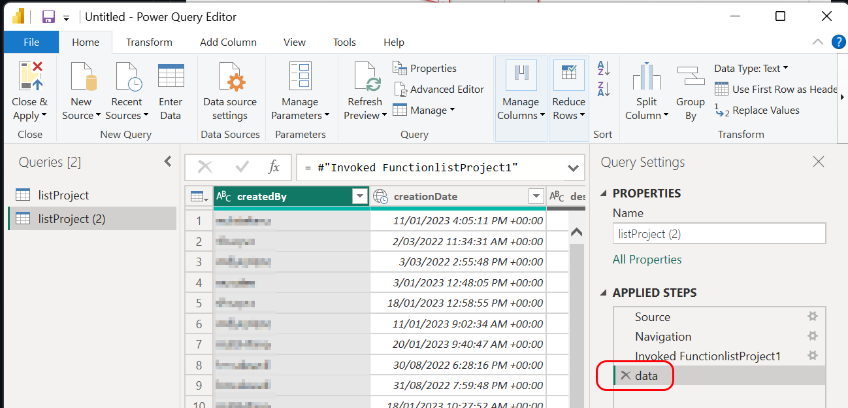The width and height of the screenshot is (848, 408).
Task: Click the Close & Apply icon
Action: pos(30,76)
